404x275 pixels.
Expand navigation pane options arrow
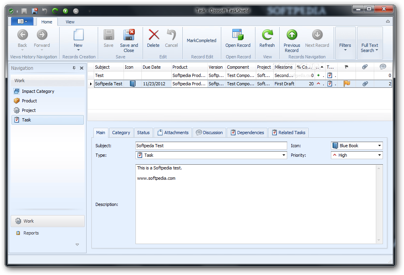[77, 244]
